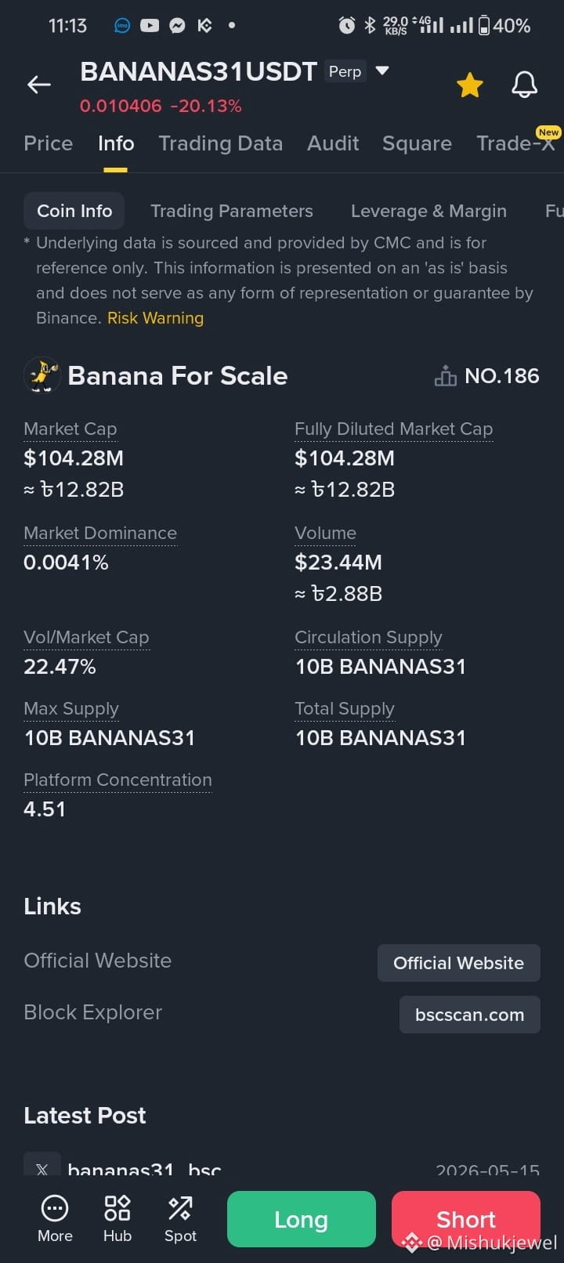
Task: Open bscscan.com block explorer
Action: (470, 1015)
